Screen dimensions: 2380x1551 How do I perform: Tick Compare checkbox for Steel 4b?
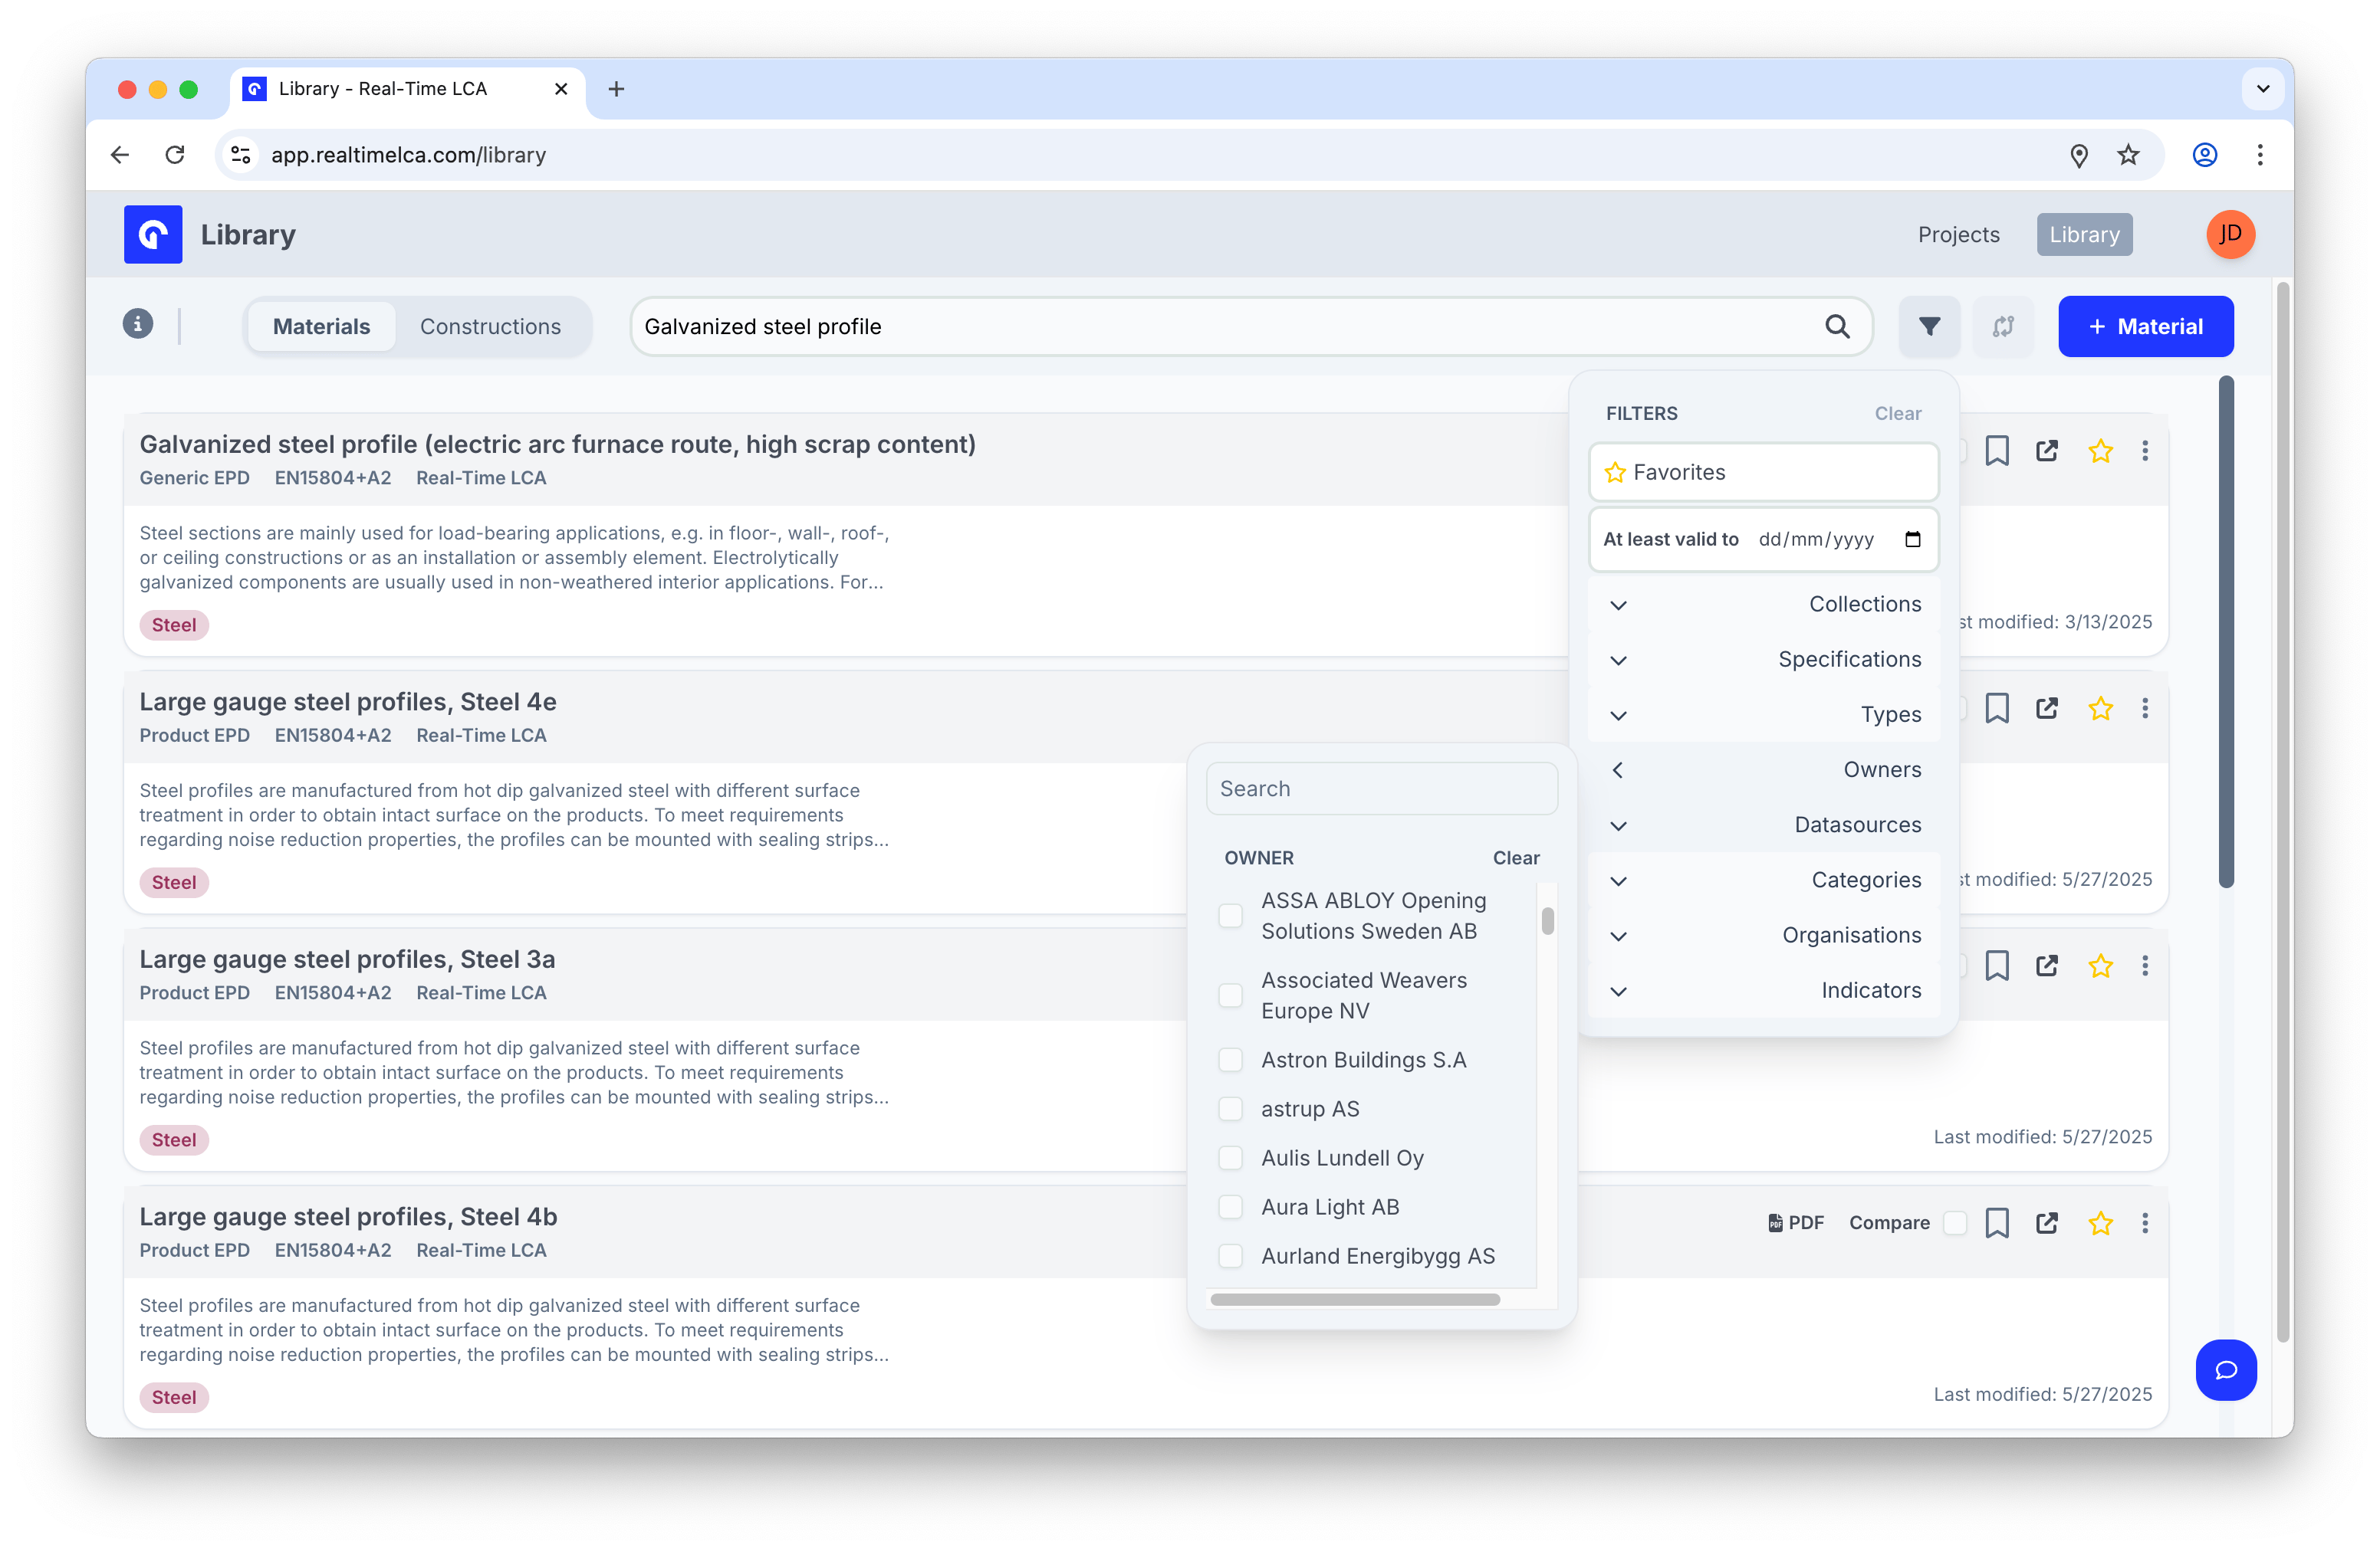coord(1955,1223)
